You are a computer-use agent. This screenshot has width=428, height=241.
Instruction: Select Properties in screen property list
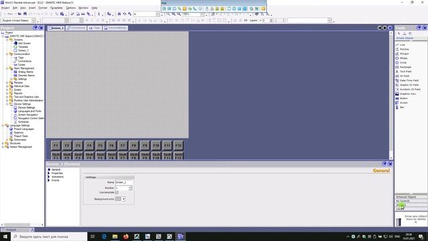57,173
